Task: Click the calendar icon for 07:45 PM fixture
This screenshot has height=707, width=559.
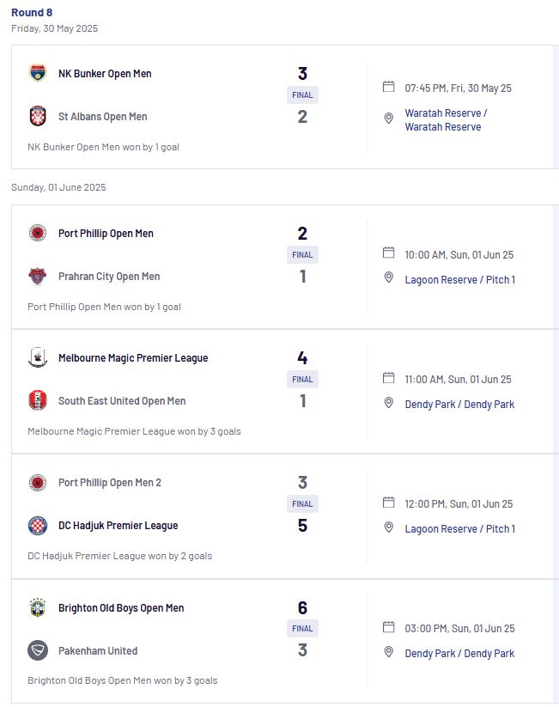Action: point(389,87)
